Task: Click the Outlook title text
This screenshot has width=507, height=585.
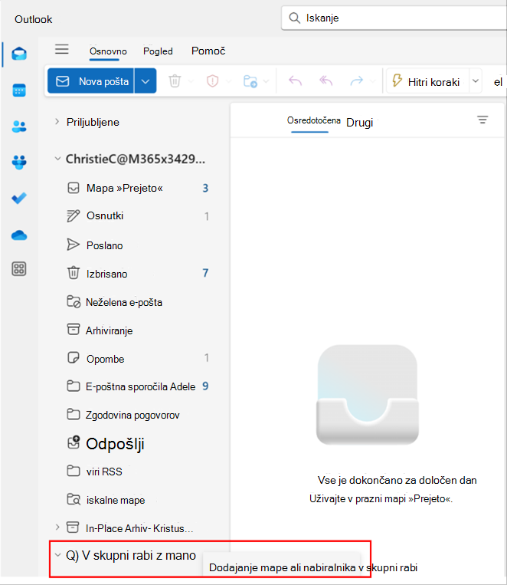Action: click(34, 19)
